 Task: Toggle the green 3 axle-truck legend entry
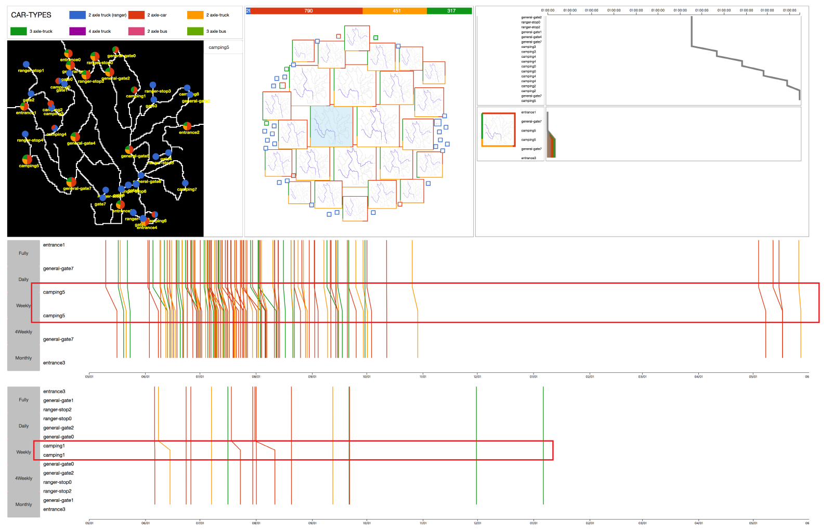[19, 31]
